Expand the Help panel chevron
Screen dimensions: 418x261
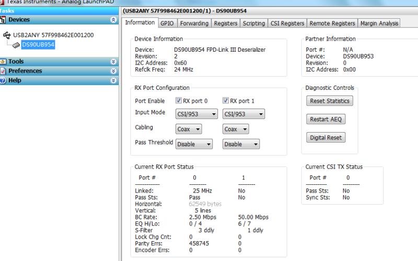coord(113,80)
